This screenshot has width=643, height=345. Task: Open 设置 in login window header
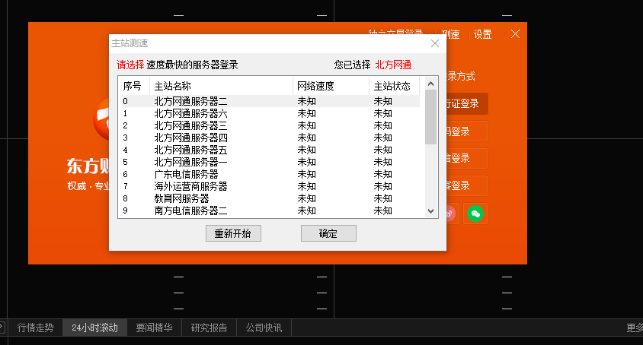click(x=483, y=34)
